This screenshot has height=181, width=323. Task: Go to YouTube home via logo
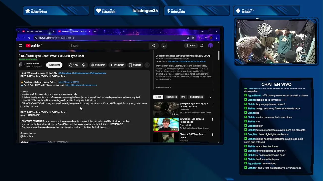[33, 46]
